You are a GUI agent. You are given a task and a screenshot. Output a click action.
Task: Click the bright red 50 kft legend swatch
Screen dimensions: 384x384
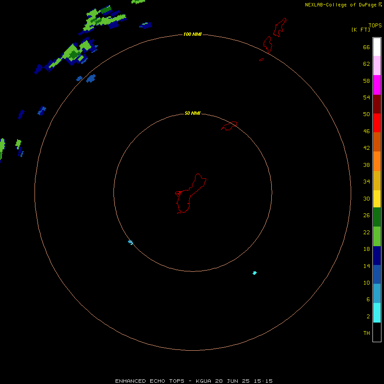click(377, 123)
